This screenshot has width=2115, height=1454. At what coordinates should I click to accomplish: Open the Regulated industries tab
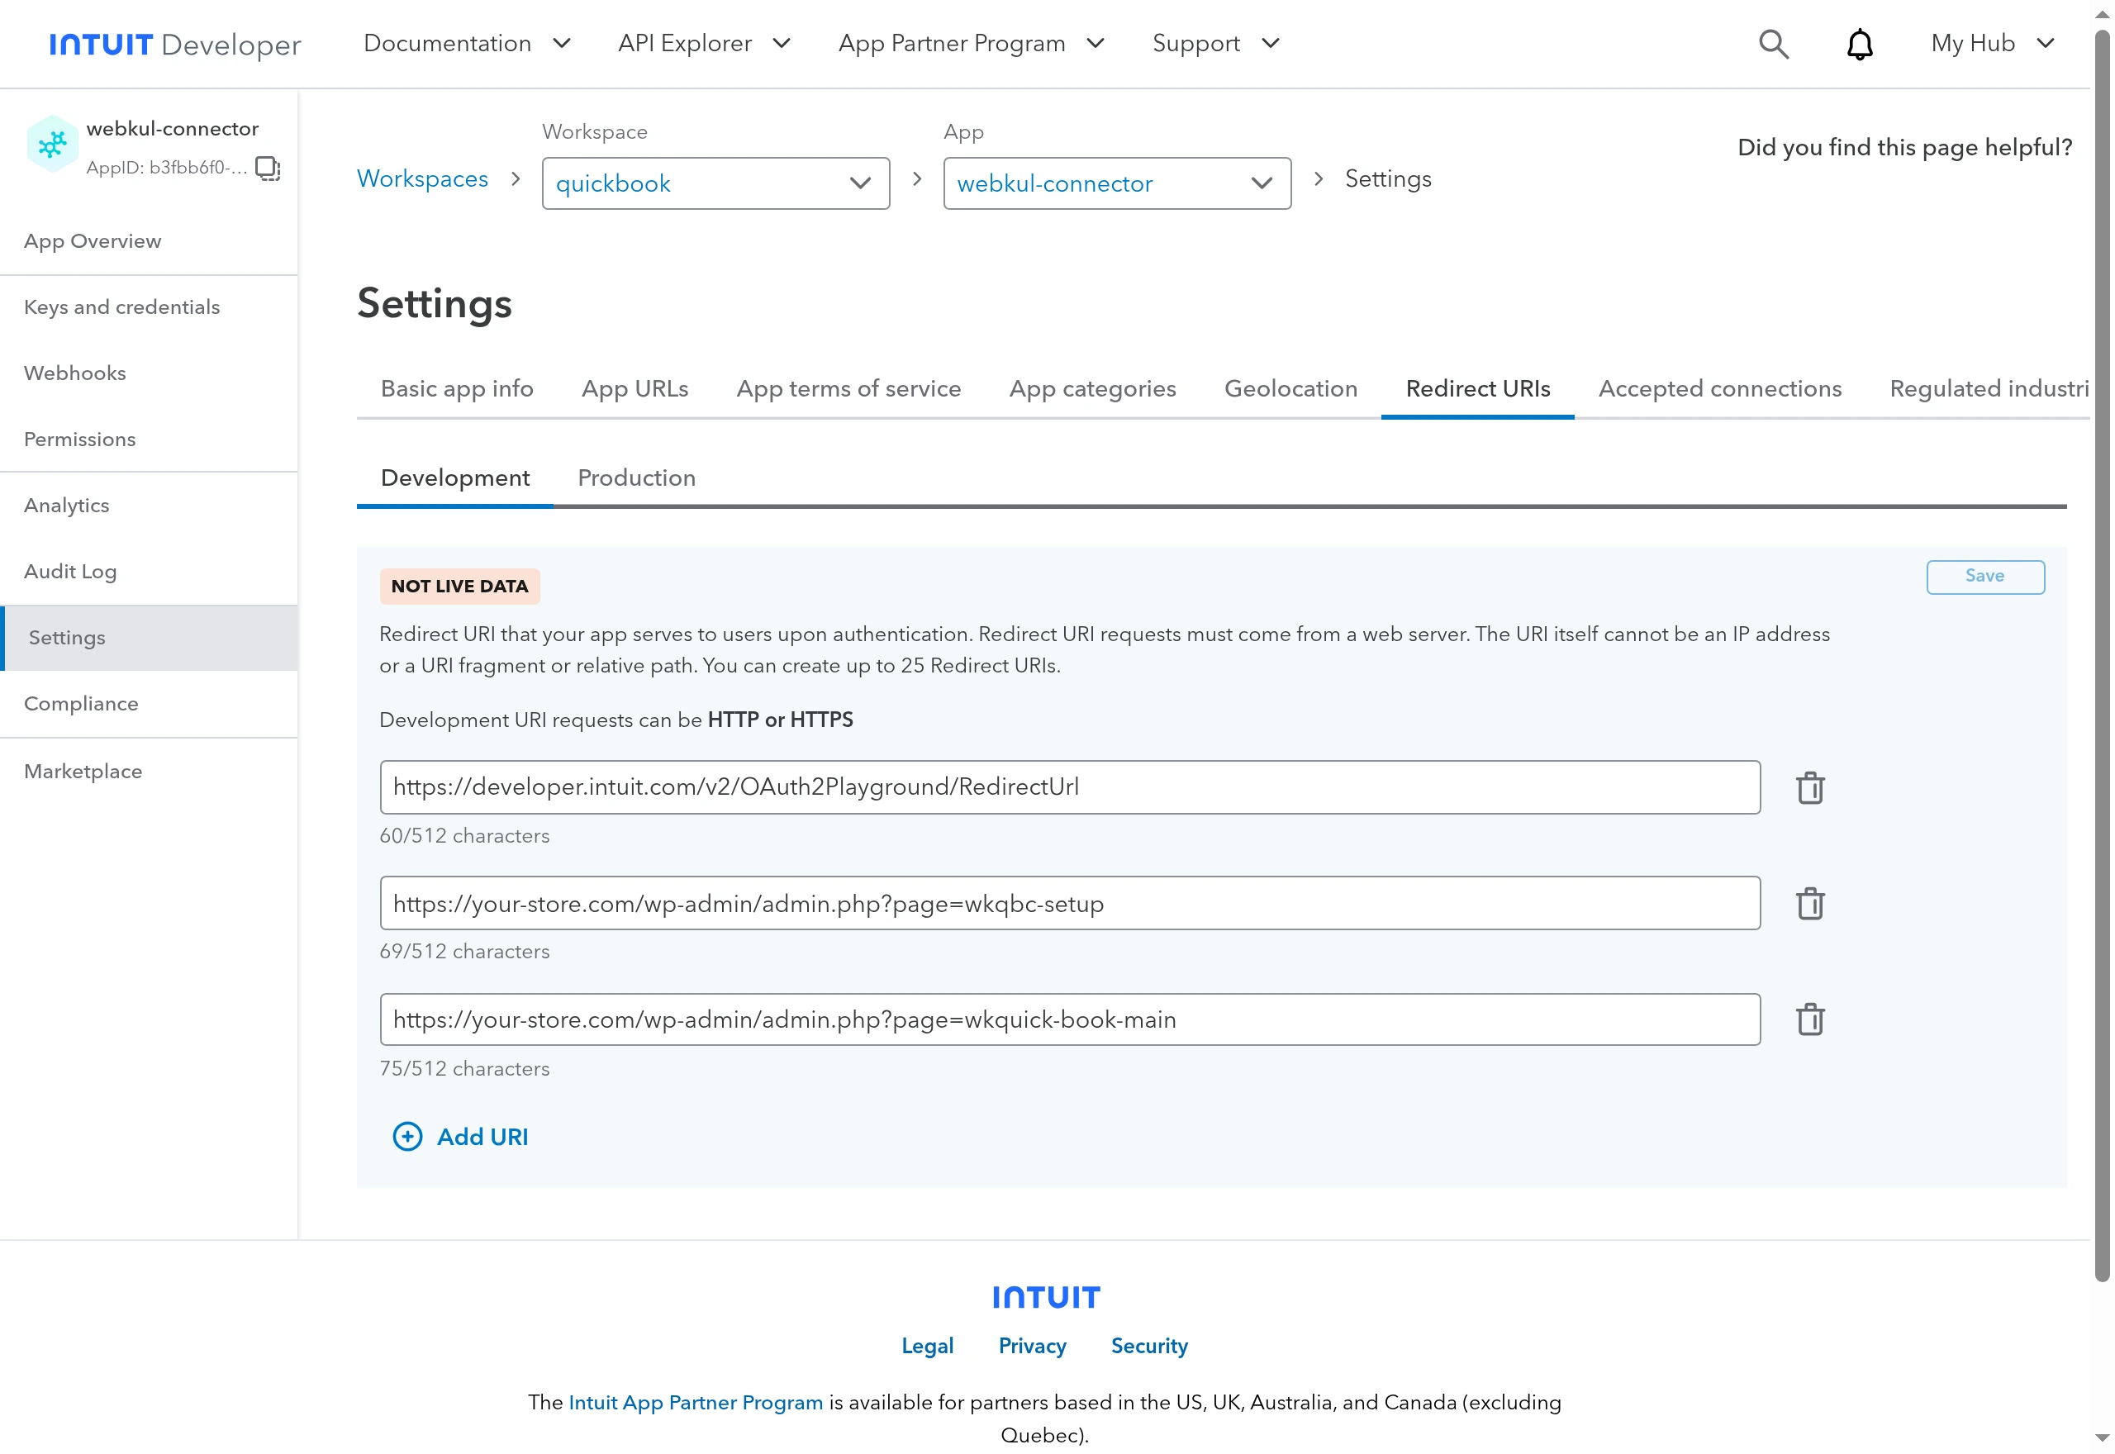[x=1989, y=389]
